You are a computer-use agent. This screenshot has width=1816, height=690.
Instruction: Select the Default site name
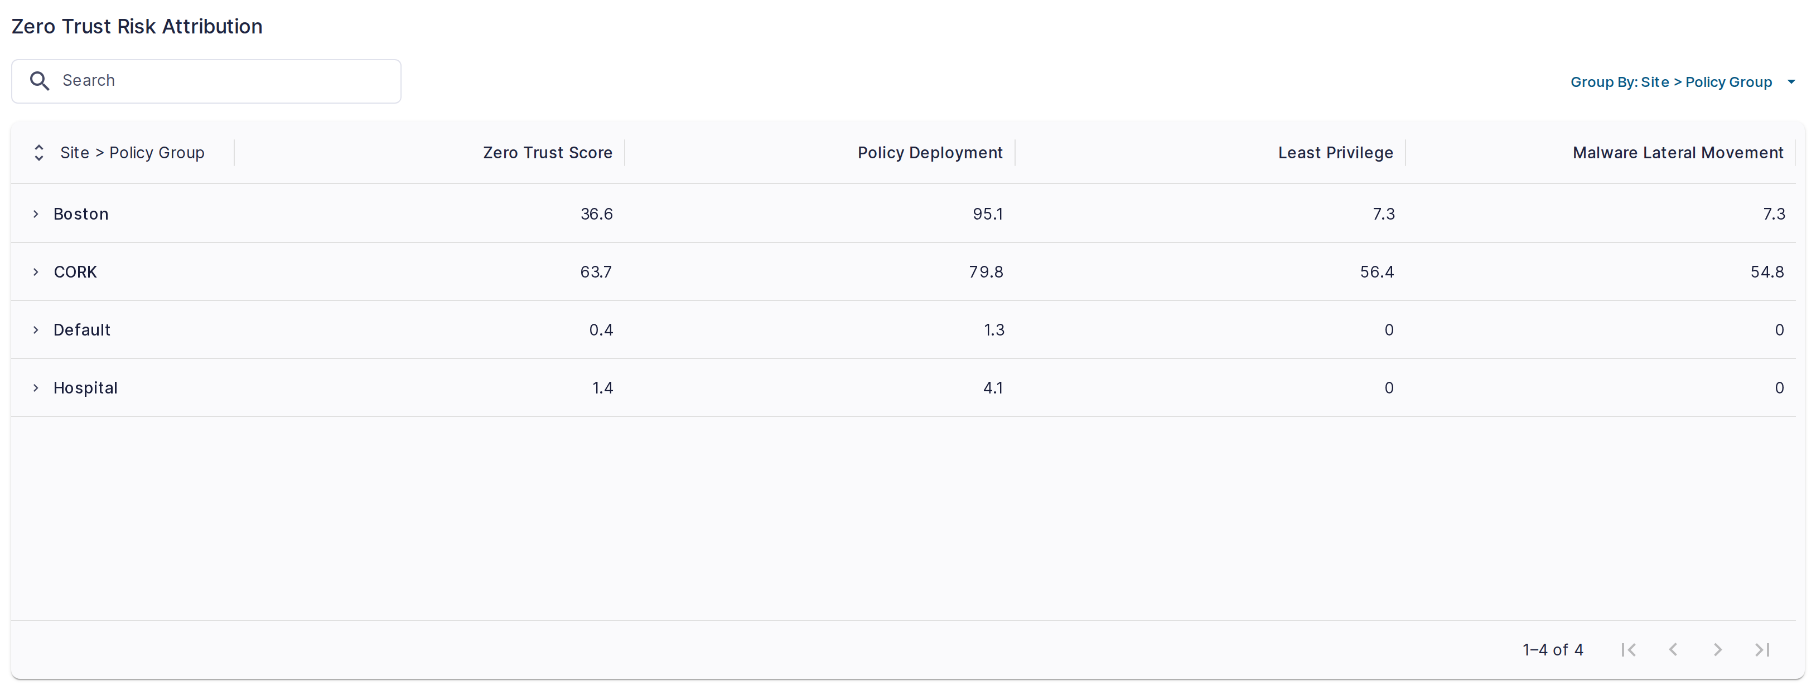click(82, 330)
